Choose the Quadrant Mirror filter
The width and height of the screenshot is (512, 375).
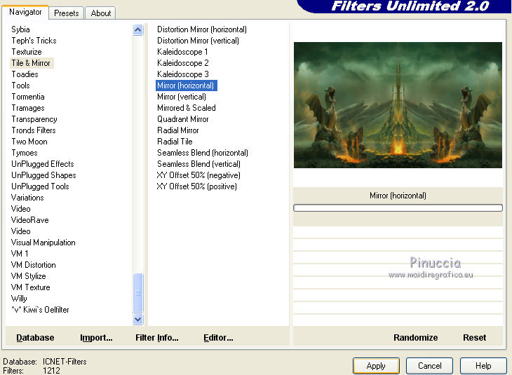[183, 119]
